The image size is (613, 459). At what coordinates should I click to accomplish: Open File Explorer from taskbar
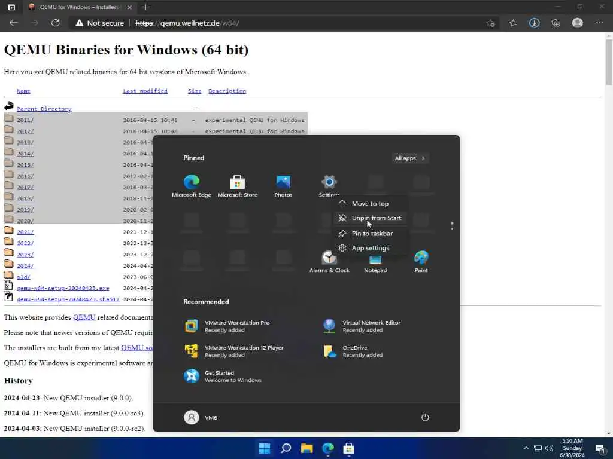coord(307,448)
